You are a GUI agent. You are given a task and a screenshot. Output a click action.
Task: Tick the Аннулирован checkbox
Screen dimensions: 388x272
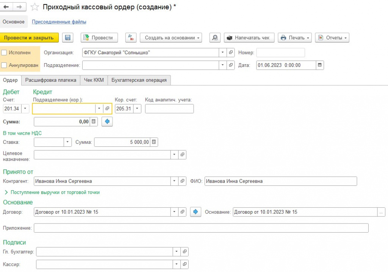pyautogui.click(x=4, y=65)
